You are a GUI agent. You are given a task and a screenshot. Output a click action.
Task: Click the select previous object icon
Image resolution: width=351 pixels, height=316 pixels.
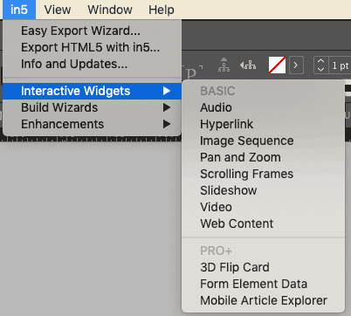[x=248, y=65]
